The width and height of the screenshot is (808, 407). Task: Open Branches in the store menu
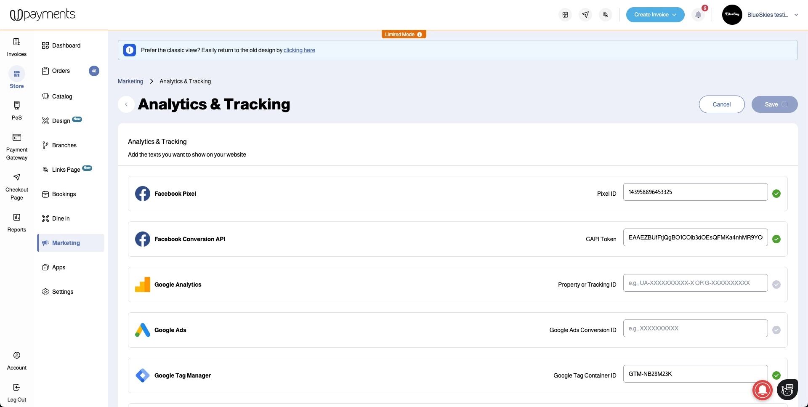[70, 145]
